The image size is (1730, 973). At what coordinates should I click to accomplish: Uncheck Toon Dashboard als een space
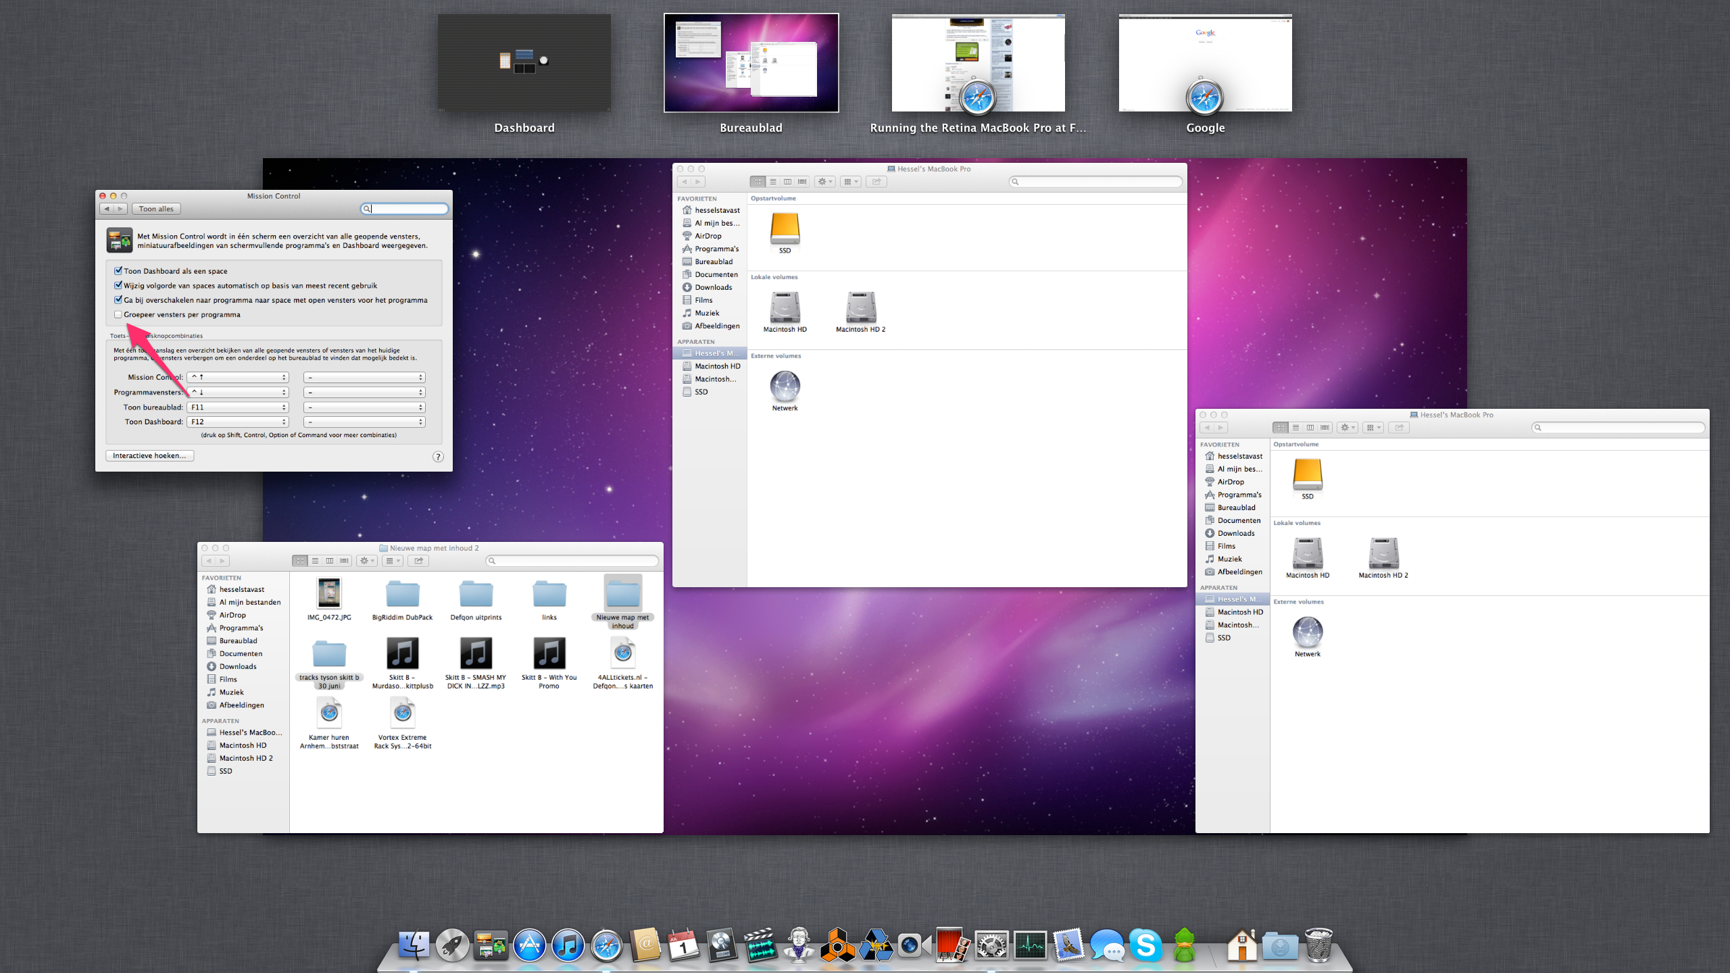118,271
